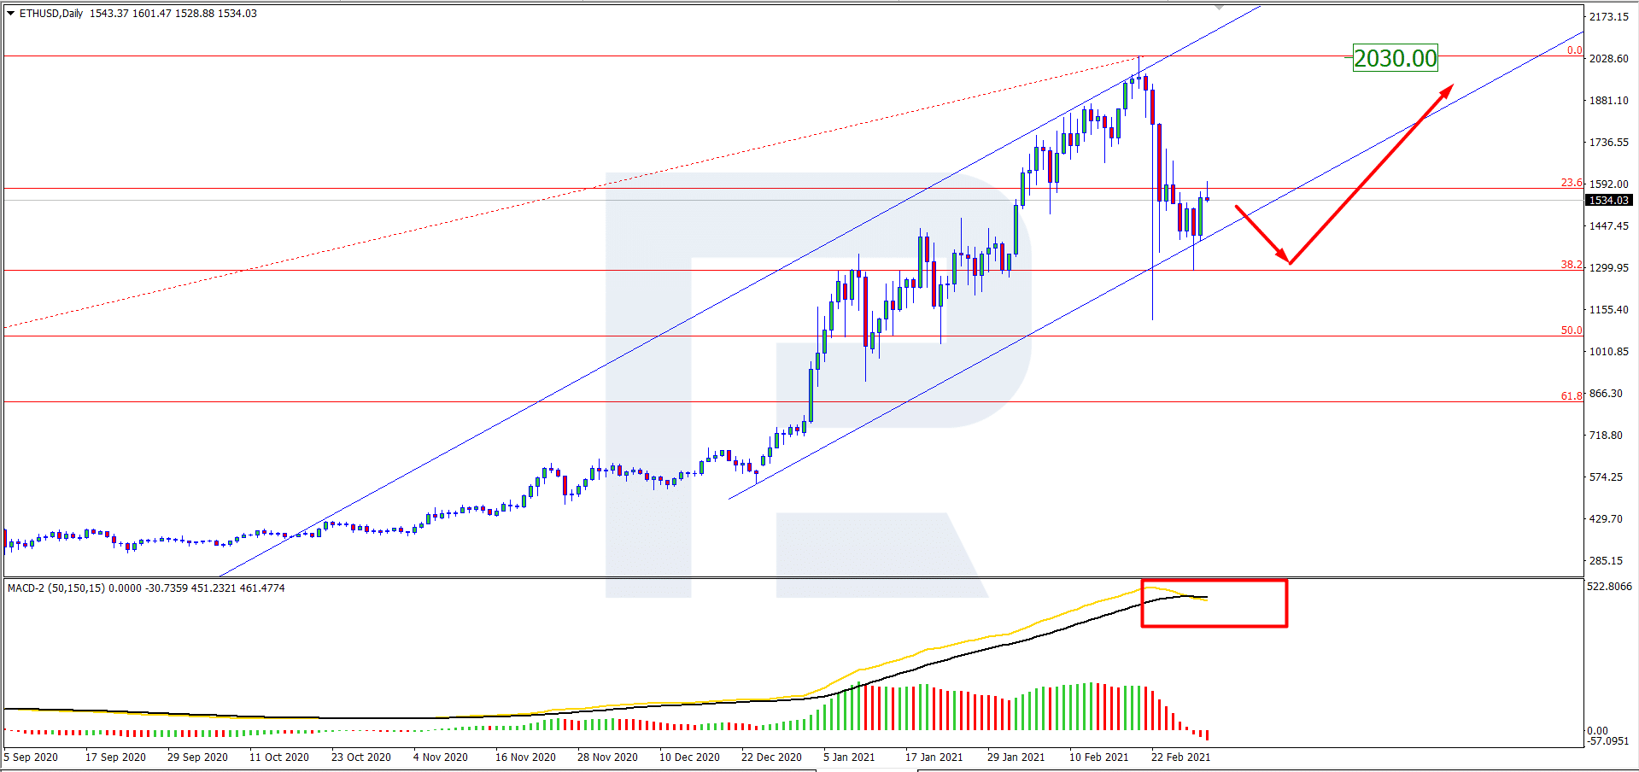Click the 5 Jan 2021 date label
The width and height of the screenshot is (1639, 772).
point(849,757)
